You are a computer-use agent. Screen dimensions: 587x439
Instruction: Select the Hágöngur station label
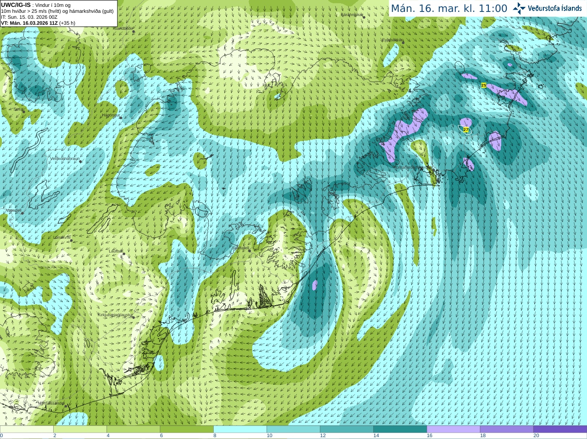[111, 115]
